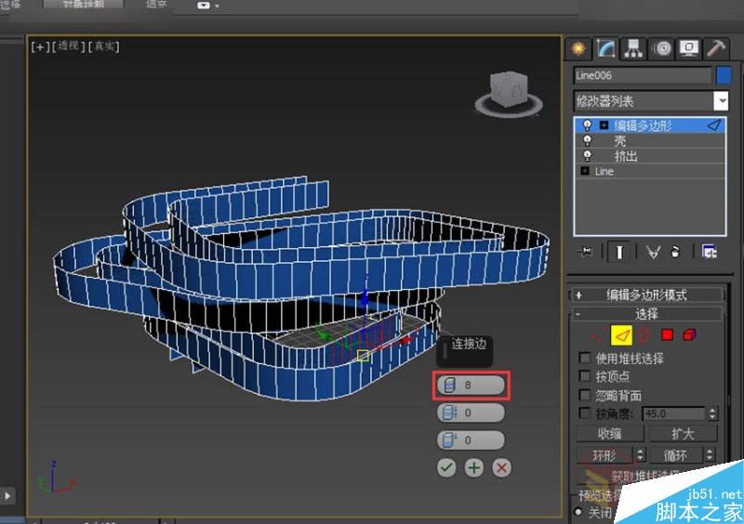The width and height of the screenshot is (744, 524).
Task: Switch to the Hierarchy panel tab
Action: [633, 48]
